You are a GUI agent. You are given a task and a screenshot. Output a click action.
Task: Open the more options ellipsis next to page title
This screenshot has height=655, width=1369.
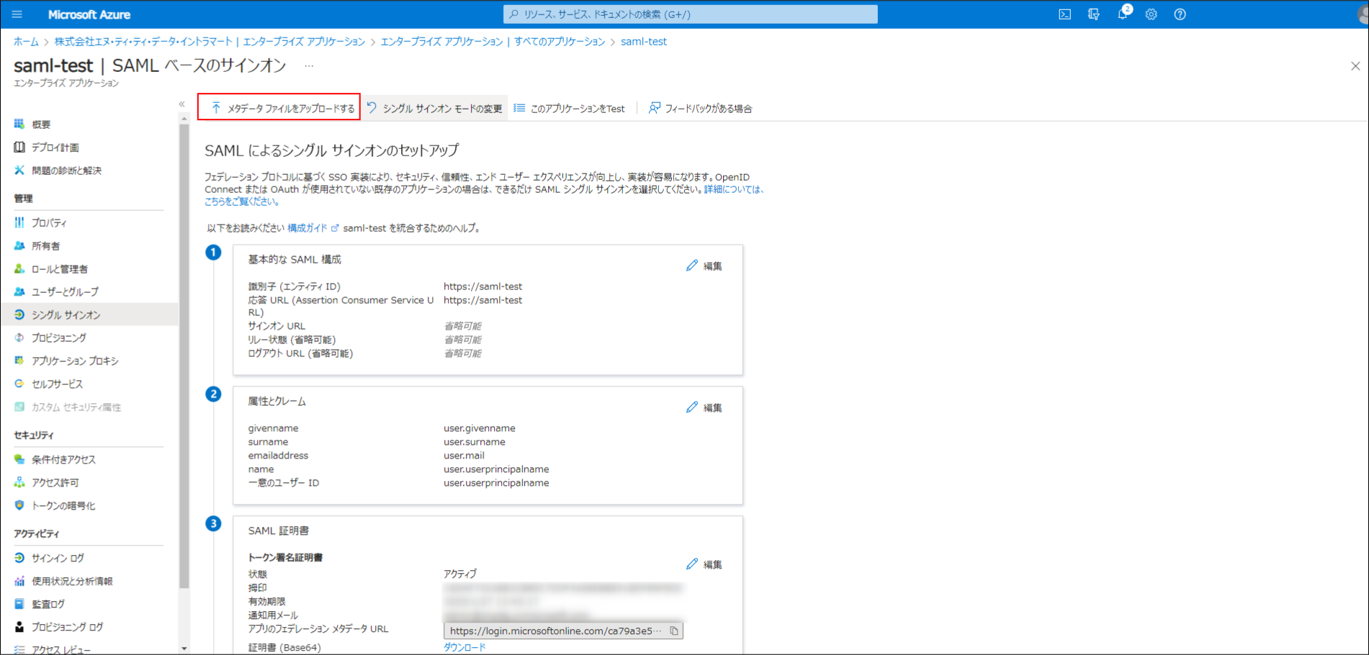coord(308,65)
